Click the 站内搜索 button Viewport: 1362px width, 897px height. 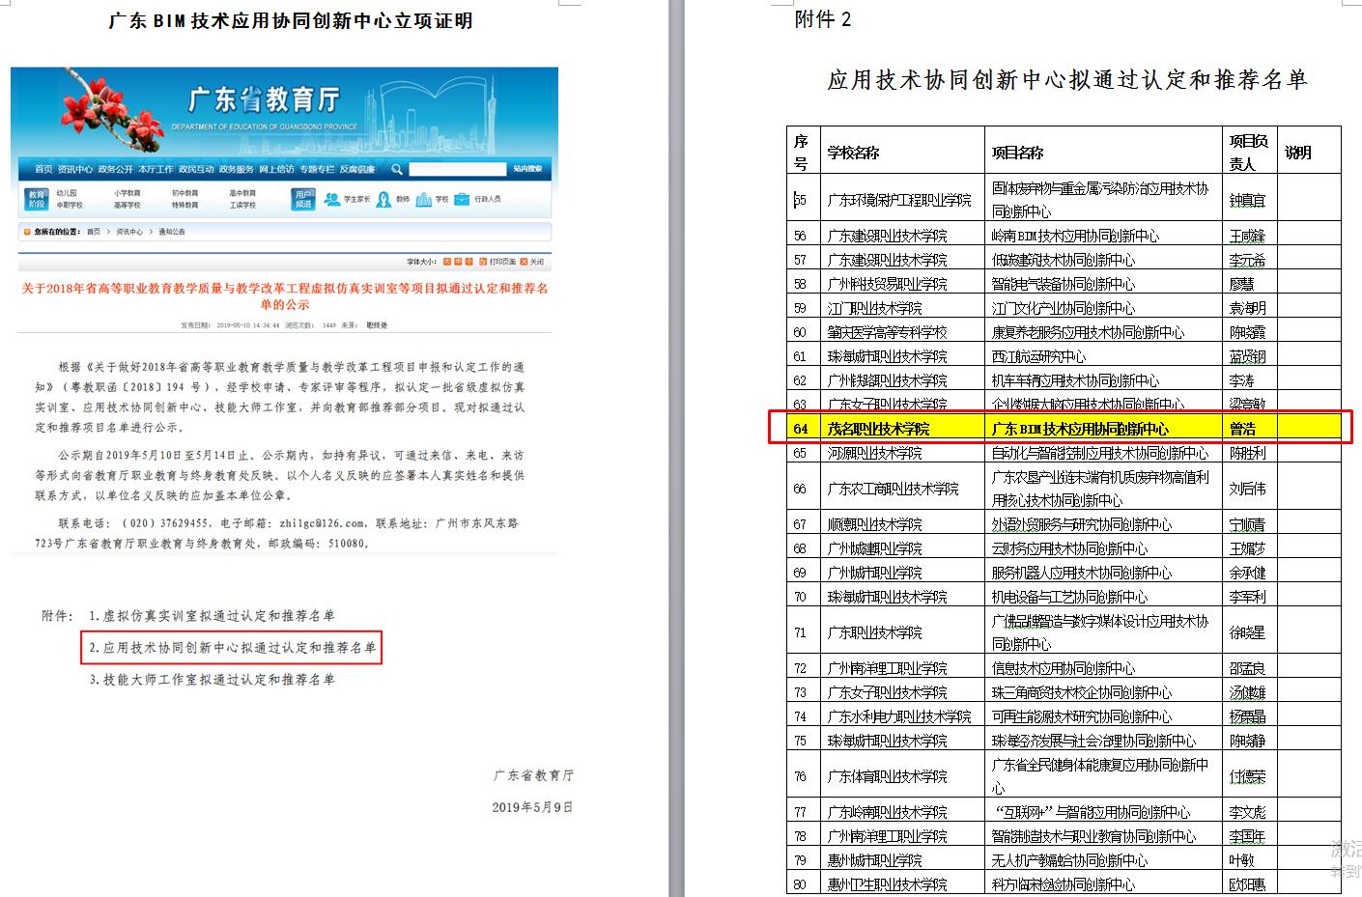(527, 170)
